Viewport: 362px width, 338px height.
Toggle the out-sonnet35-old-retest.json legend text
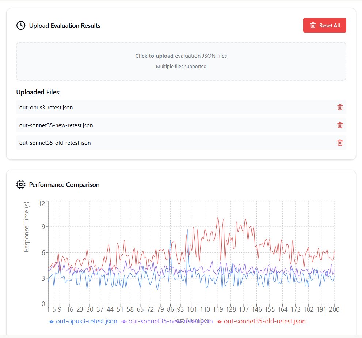click(x=264, y=322)
